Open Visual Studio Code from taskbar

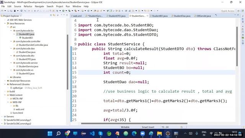(x=92, y=133)
